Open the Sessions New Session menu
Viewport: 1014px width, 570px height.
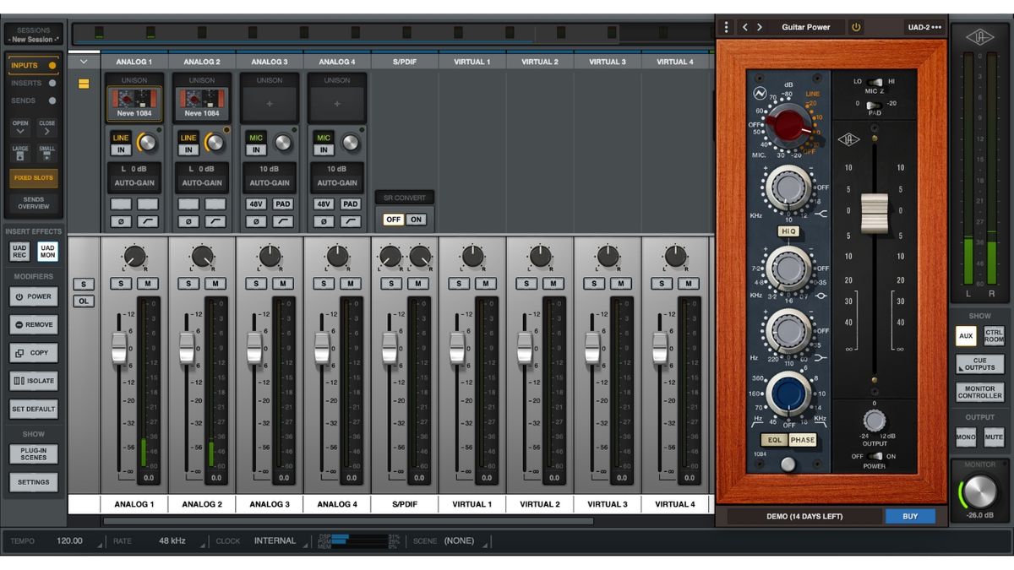tap(34, 35)
